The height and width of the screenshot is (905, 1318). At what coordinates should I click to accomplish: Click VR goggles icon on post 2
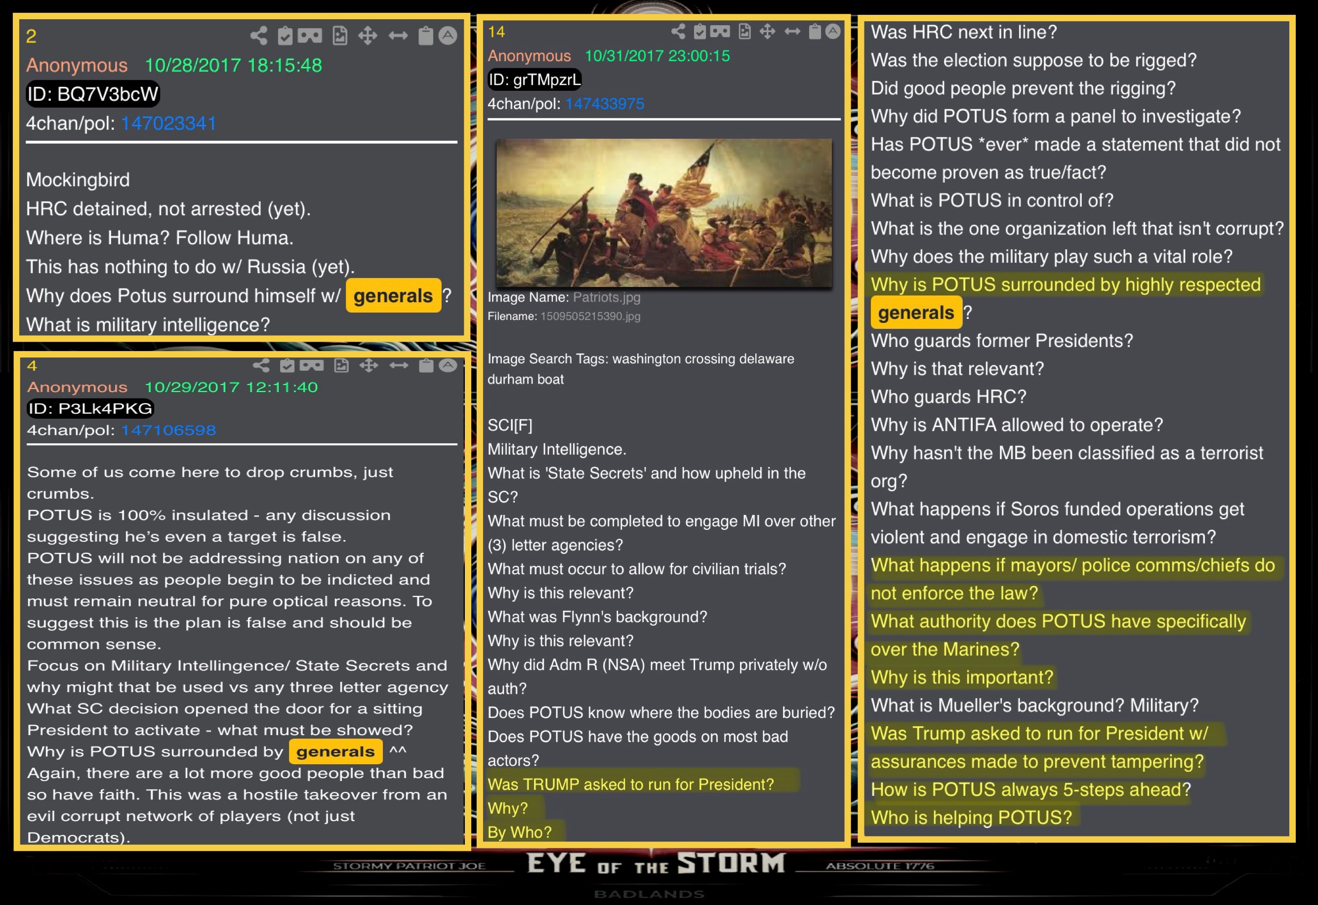(310, 36)
